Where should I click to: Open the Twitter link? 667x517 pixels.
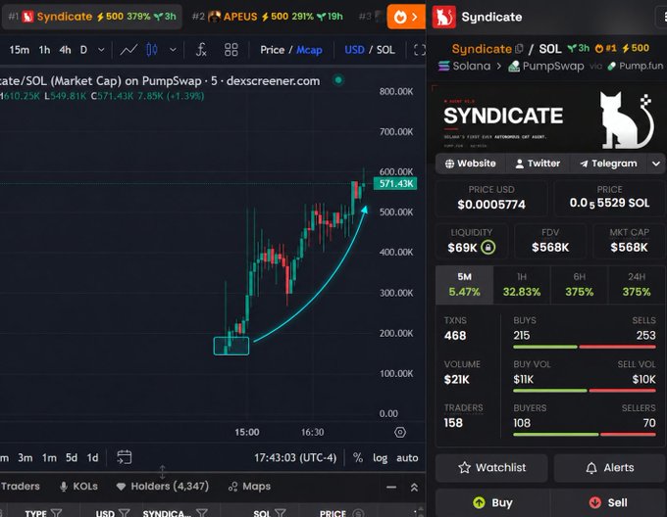(538, 164)
